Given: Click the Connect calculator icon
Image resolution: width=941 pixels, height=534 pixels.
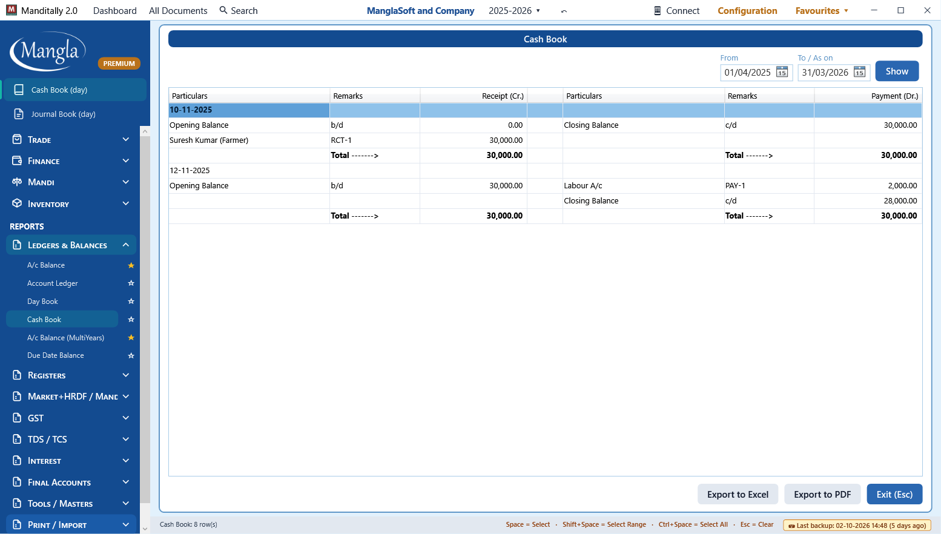Looking at the screenshot, I should (658, 11).
